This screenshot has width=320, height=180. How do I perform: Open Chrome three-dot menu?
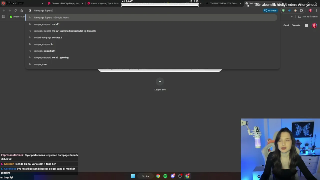[316, 10]
